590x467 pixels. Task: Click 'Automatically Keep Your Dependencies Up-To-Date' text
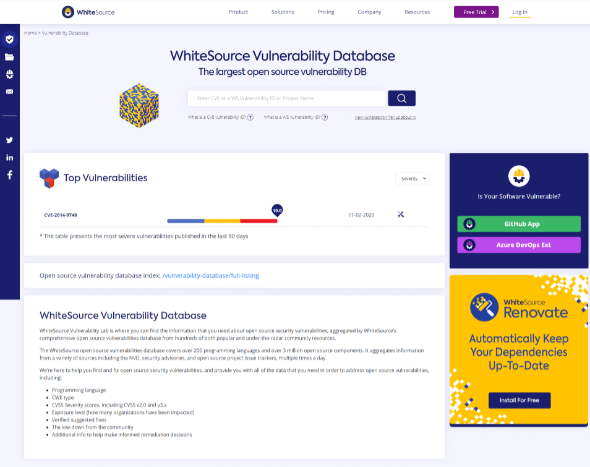pos(519,352)
